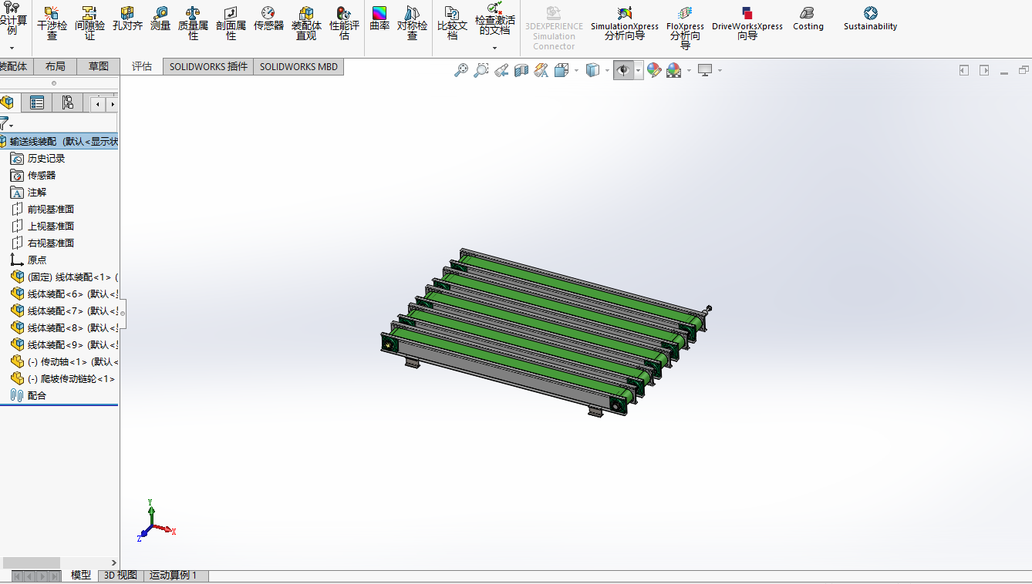This screenshot has height=584, width=1032.
Task: Open the 比较文档 compare documents tool
Action: [452, 23]
